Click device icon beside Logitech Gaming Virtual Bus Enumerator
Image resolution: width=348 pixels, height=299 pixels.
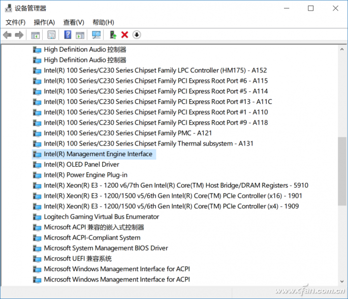pyautogui.click(x=37, y=217)
